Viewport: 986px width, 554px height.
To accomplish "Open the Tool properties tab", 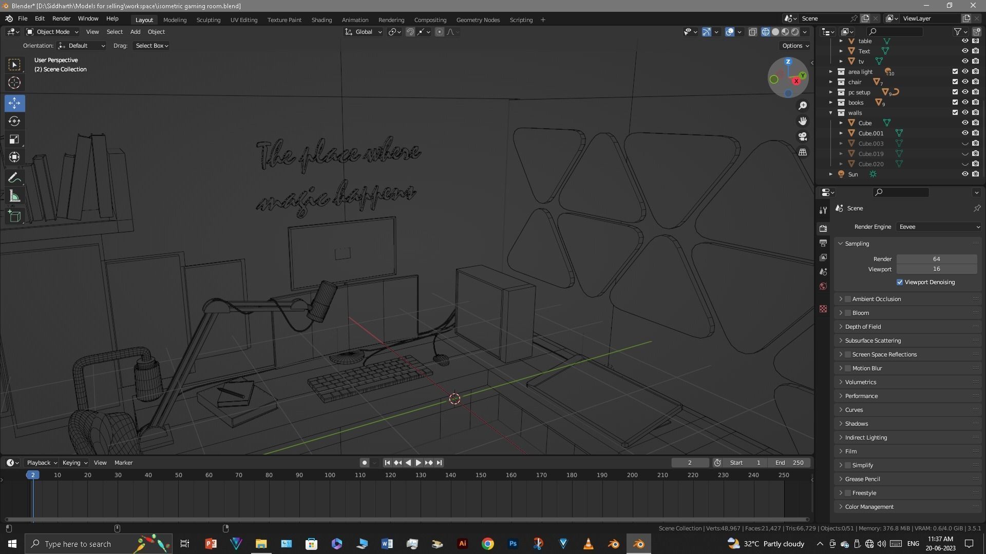I will point(823,210).
